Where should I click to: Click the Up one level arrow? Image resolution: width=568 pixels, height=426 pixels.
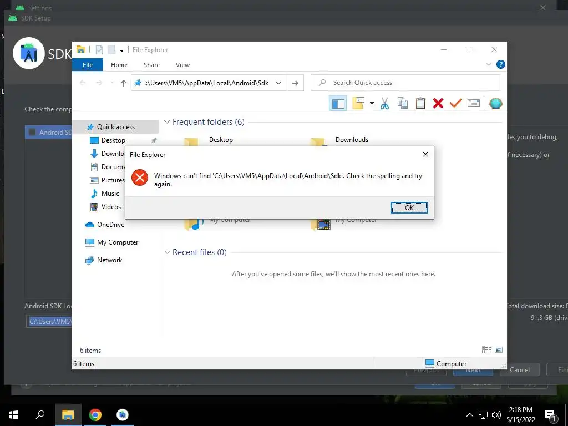[x=124, y=83]
